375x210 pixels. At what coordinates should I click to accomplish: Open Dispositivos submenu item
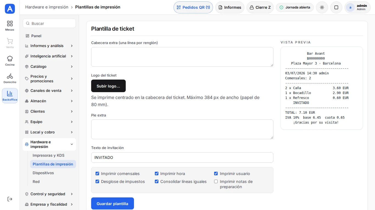(53, 173)
